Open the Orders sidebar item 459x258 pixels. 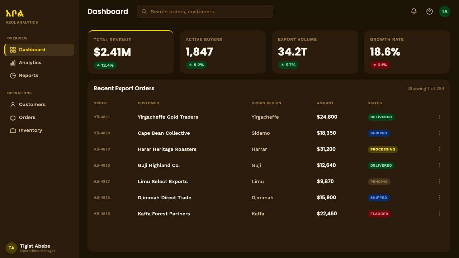point(39,118)
